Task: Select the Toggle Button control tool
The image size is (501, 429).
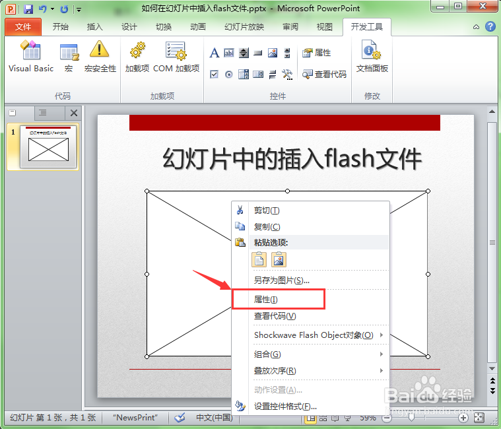Action: click(x=273, y=75)
